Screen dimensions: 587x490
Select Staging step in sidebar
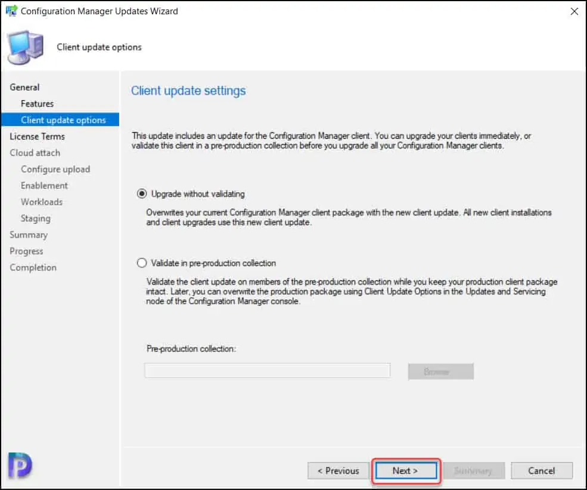36,219
